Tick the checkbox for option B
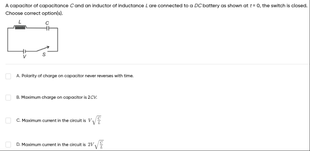 [x=8, y=97]
